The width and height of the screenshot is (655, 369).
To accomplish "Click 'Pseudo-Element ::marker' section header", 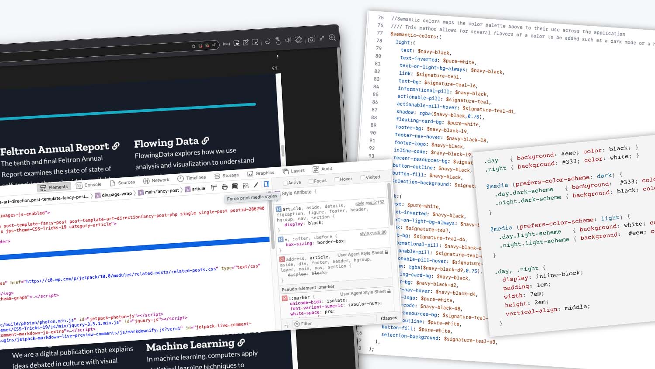I will [x=308, y=287].
